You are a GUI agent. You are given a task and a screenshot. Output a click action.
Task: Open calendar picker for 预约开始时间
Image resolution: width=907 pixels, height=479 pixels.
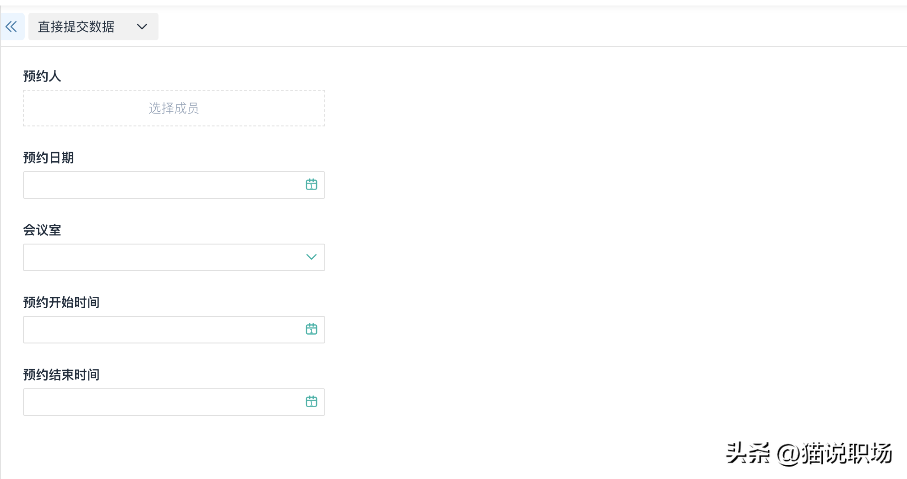click(x=311, y=329)
